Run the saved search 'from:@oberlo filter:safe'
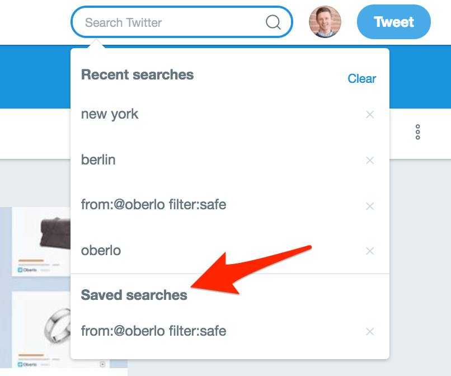Screen dimensions: 451x376 coord(153,331)
